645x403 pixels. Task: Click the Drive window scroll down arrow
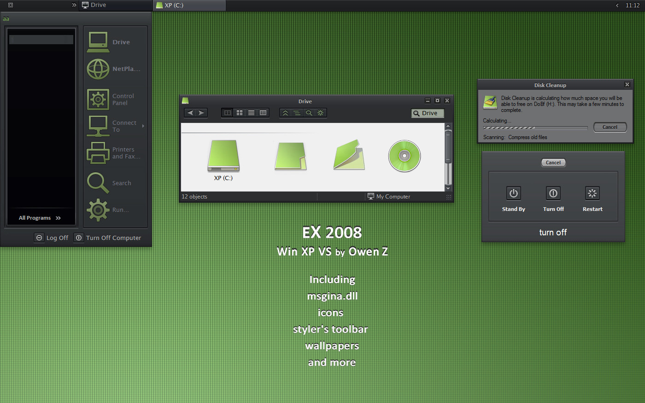point(448,188)
